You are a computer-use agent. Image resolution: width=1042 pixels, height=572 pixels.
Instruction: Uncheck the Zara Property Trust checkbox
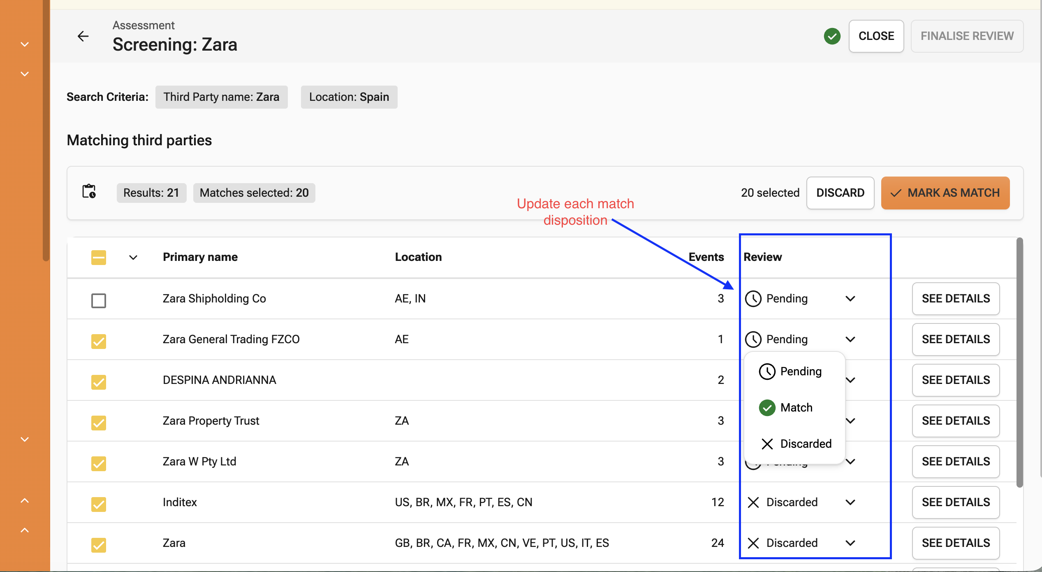point(99,423)
